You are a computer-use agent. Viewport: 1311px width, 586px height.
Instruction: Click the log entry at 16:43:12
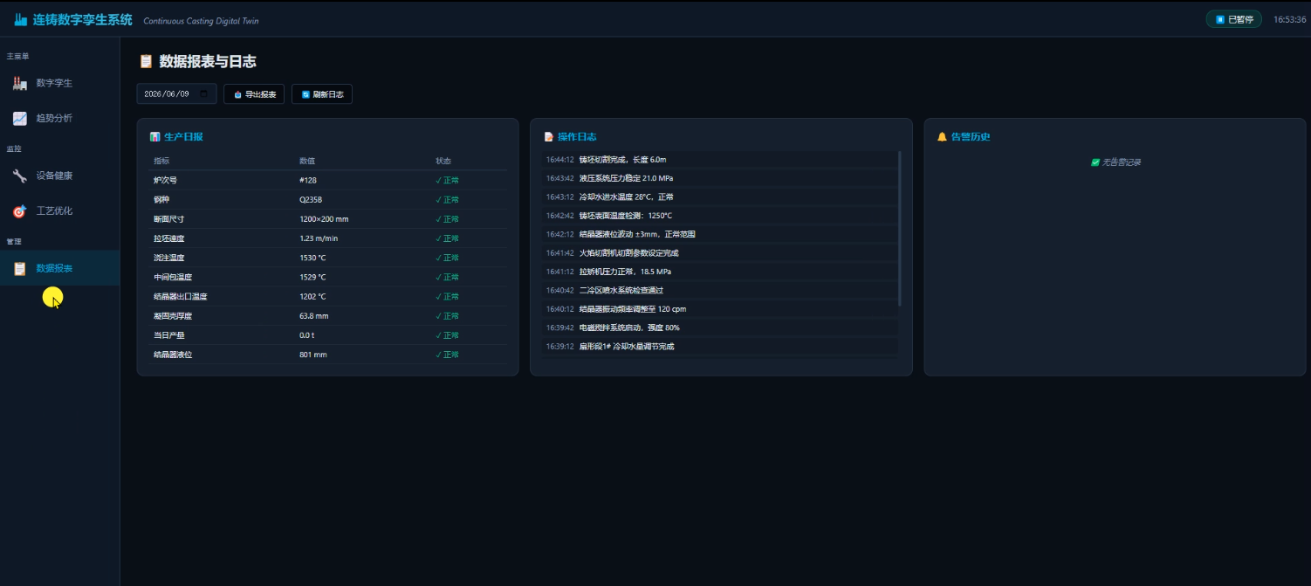(x=719, y=196)
